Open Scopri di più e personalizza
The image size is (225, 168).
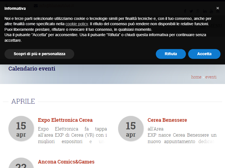39,54
